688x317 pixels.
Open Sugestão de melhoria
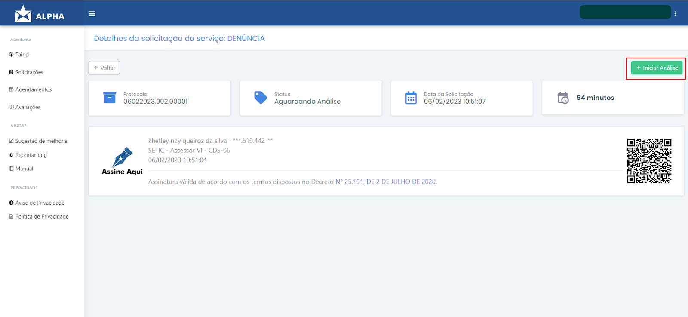(x=38, y=141)
